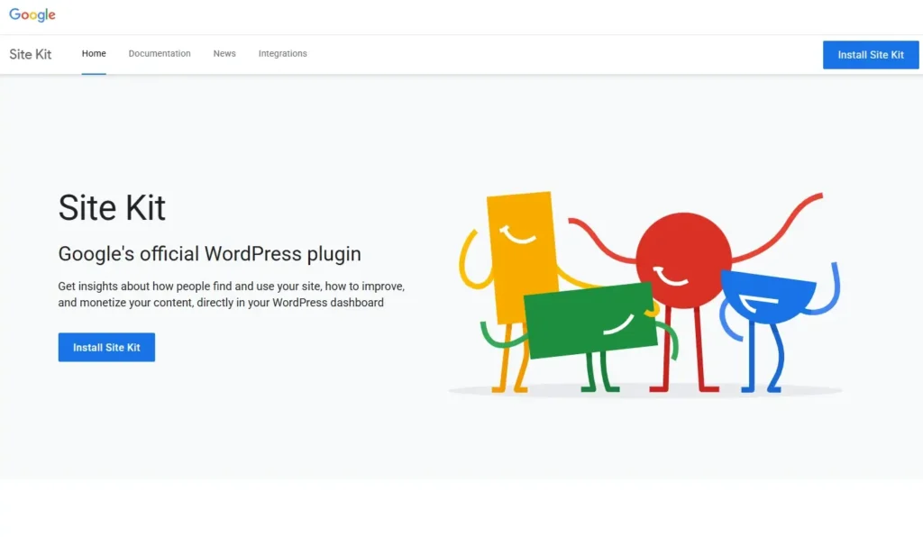Image resolution: width=923 pixels, height=537 pixels.
Task: Click Install Site Kit below description
Action: [x=106, y=347]
